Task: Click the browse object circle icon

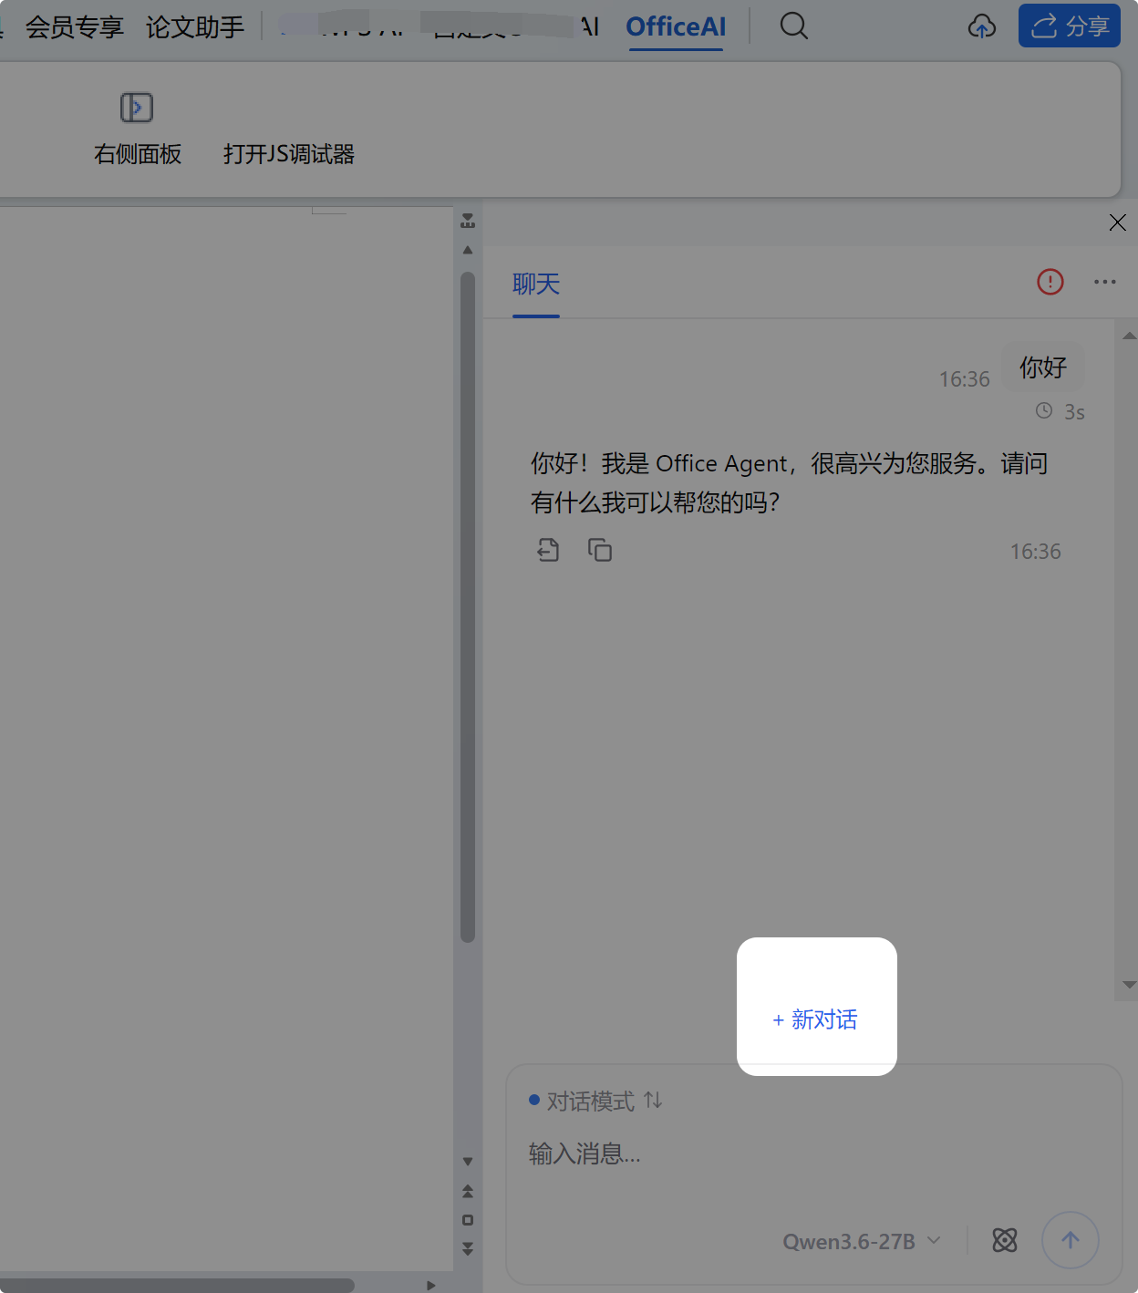Action: pyautogui.click(x=468, y=1220)
